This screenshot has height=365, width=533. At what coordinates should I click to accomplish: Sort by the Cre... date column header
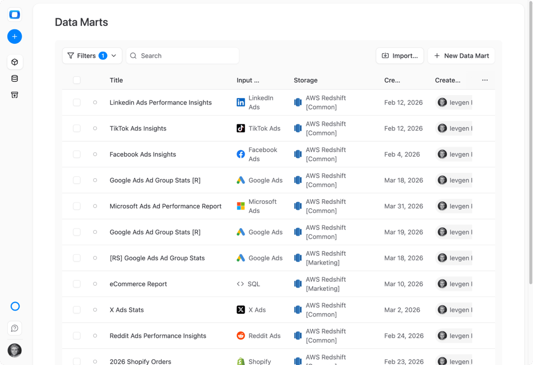pos(392,80)
